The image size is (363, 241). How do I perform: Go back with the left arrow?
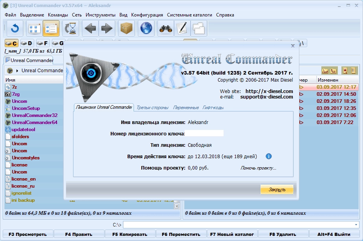pos(90,28)
